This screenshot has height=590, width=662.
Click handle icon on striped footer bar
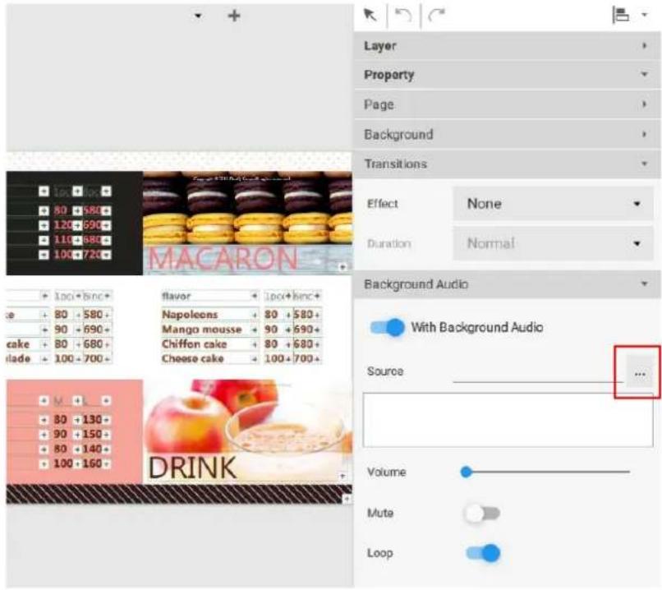347,499
